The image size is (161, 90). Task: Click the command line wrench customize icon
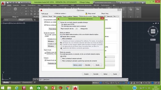click(x=38, y=79)
